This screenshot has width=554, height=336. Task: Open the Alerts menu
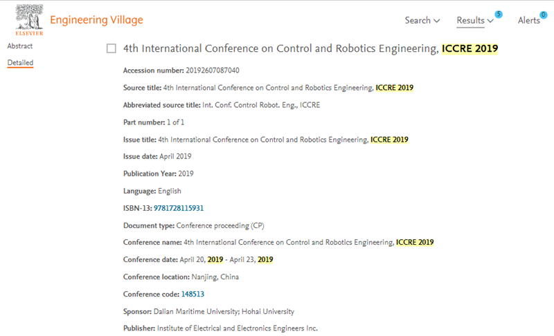pos(529,21)
